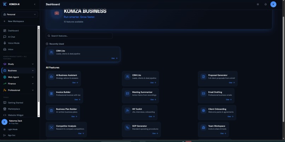Click the Client Onboarding target icon
Viewport: 285px width, 142px height.
[204, 111]
